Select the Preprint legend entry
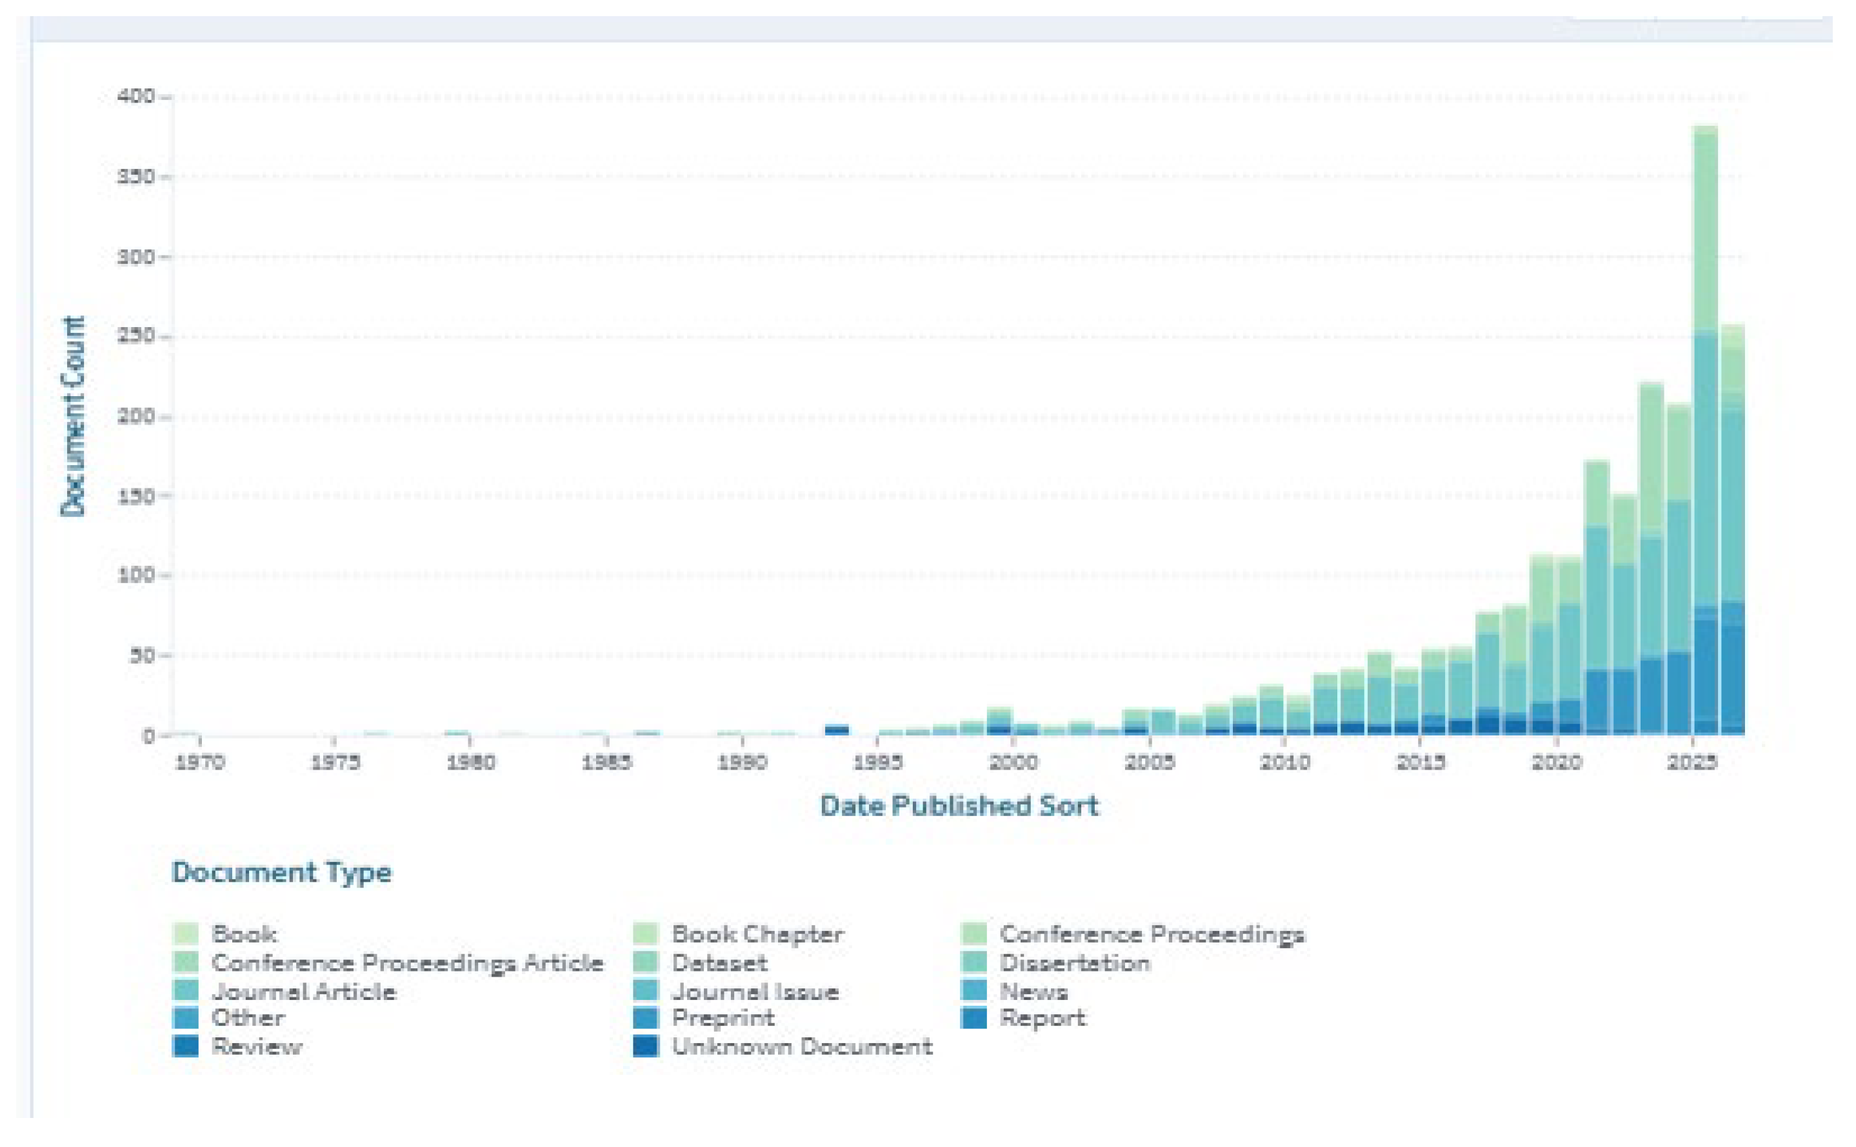 coord(704,1018)
